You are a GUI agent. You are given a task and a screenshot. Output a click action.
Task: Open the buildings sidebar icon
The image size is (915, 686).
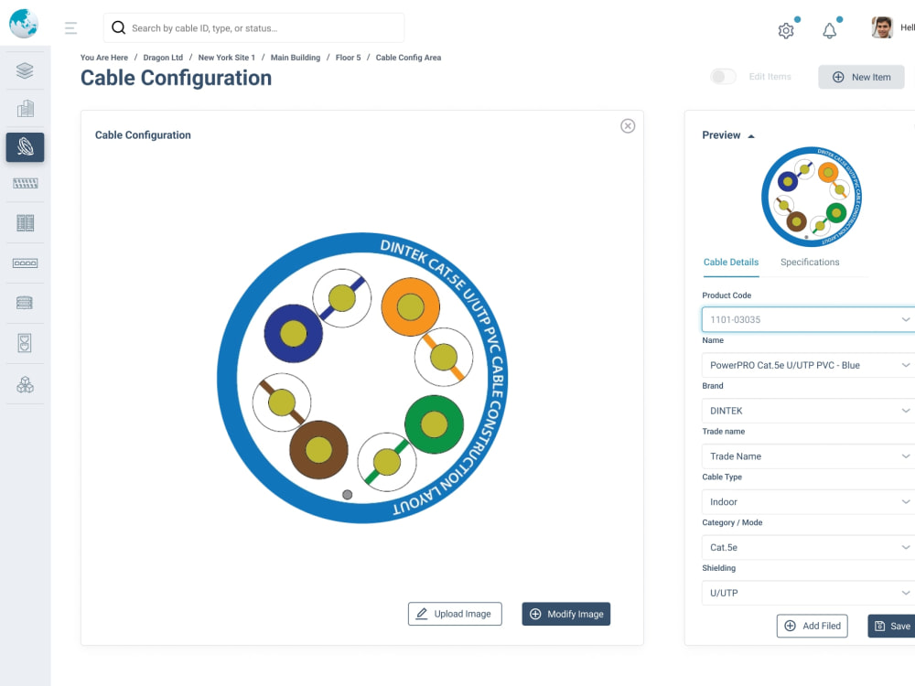(25, 109)
